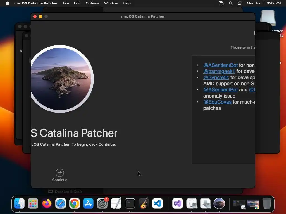Viewport: 286px width, 214px height.
Task: Open the disk installer Dock icon
Action: 205,203
